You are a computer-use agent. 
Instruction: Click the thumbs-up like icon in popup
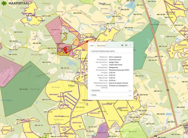[x=122, y=45]
